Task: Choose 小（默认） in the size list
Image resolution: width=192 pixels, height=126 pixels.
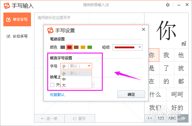Action: pyautogui.click(x=76, y=73)
